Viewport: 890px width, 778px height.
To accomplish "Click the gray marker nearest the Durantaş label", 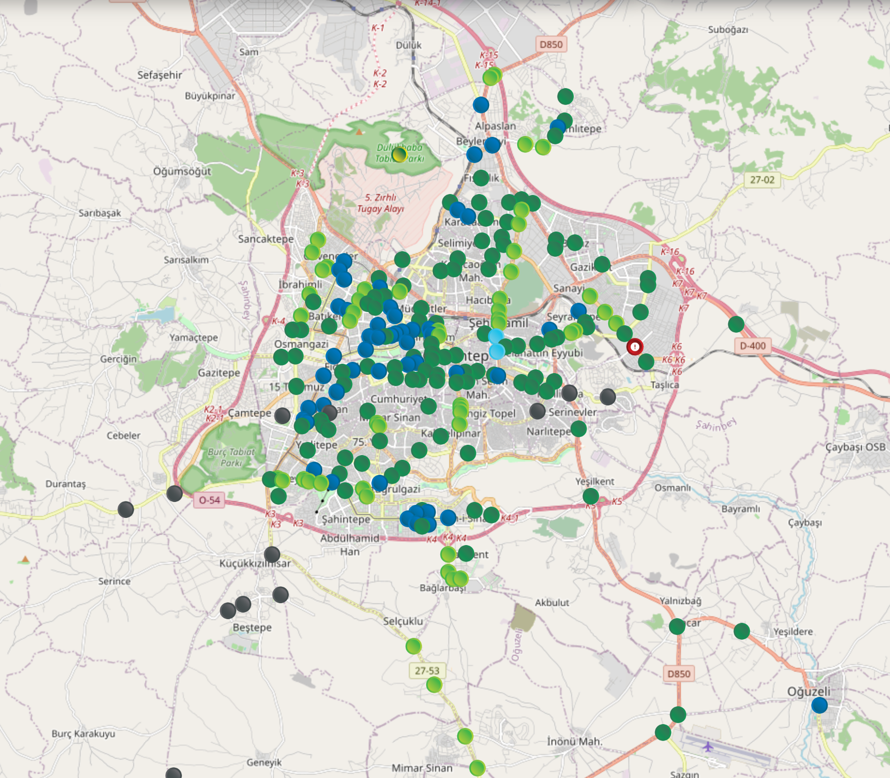I will tap(126, 509).
